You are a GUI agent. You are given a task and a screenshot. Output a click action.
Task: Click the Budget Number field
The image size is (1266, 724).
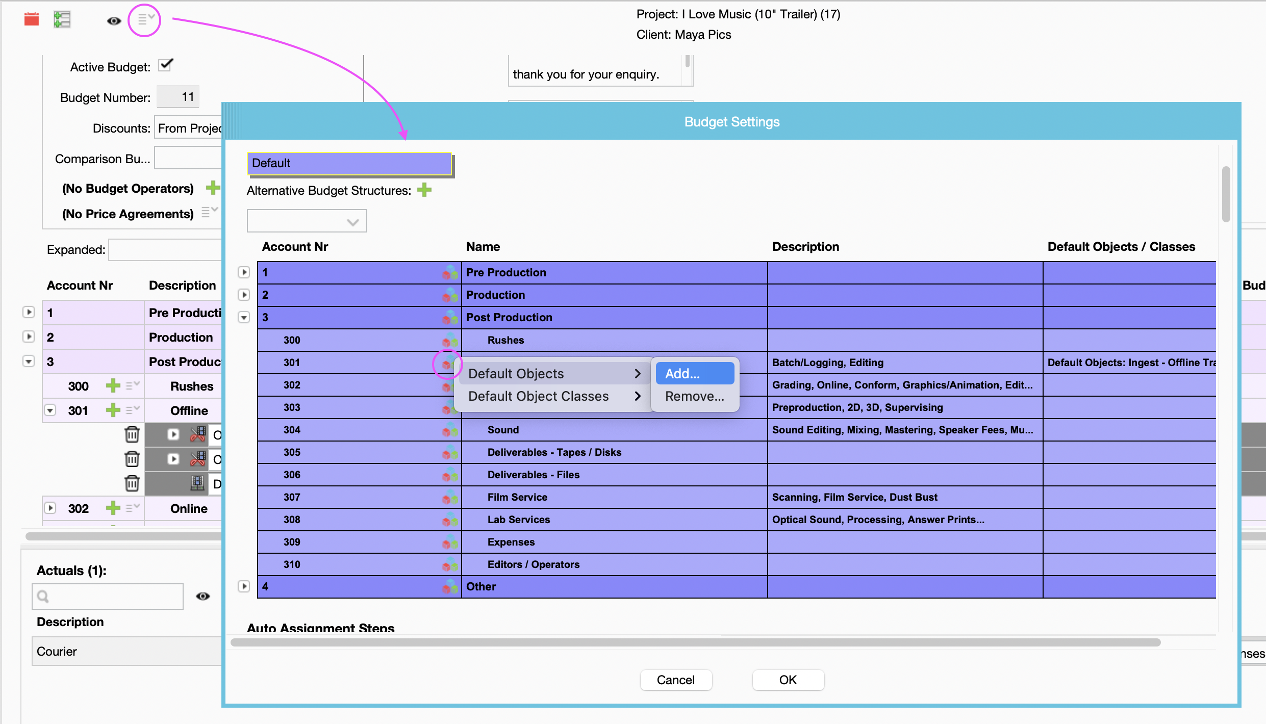click(178, 96)
